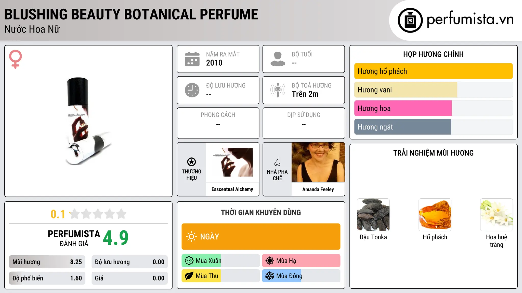Open the Amanda Feeley perfumer photo
The image size is (522, 293).
318,162
